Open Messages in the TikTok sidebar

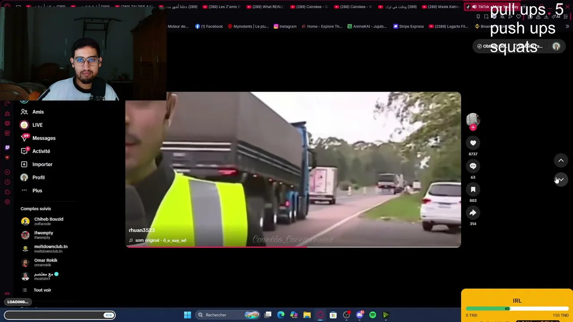[x=38, y=138]
